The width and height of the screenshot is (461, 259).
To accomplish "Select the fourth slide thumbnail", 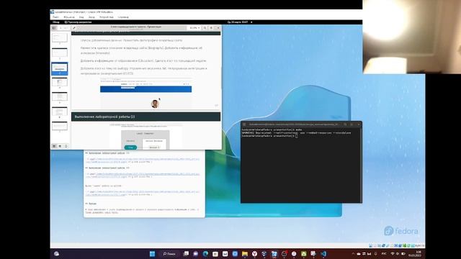I will [x=59, y=82].
